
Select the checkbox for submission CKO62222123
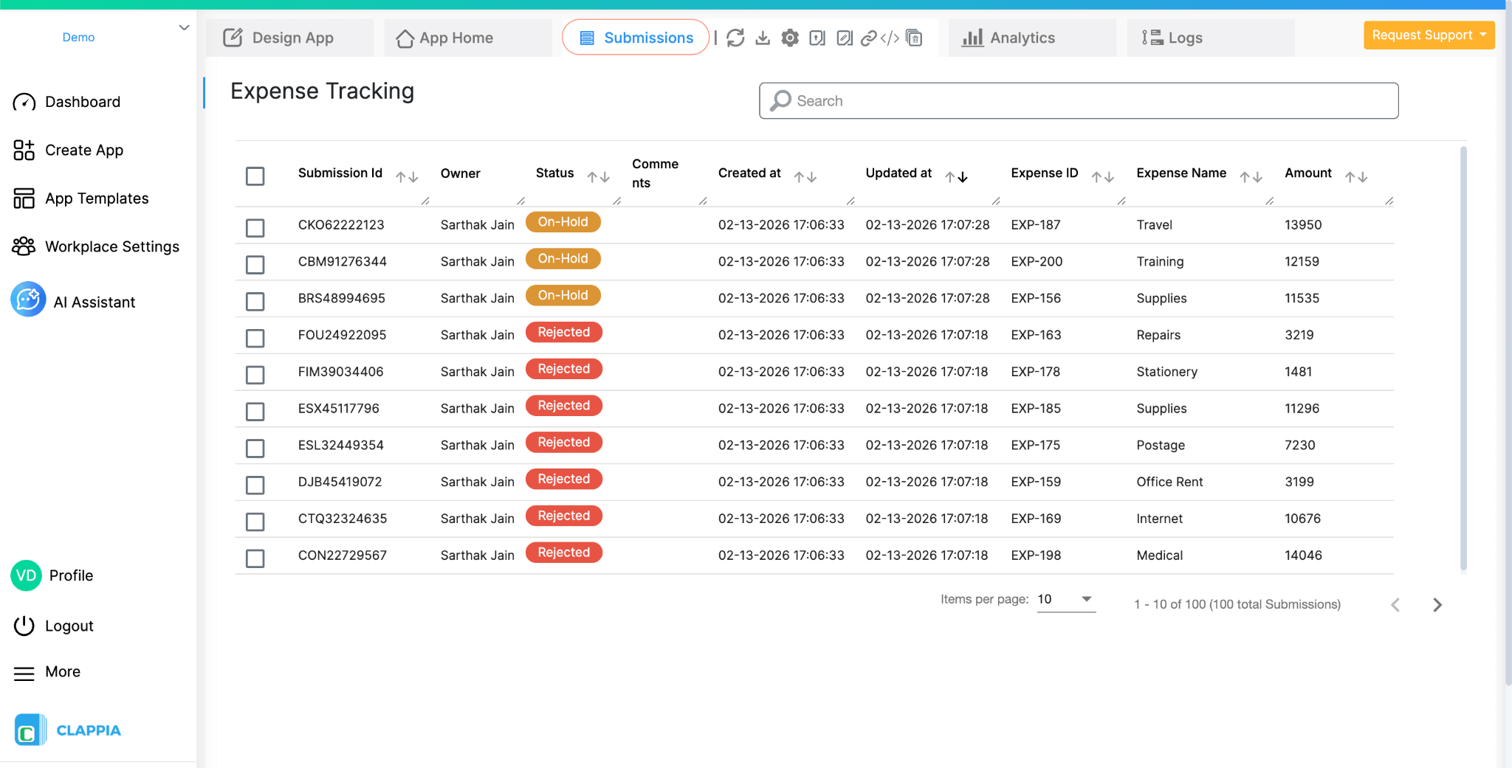pos(255,228)
